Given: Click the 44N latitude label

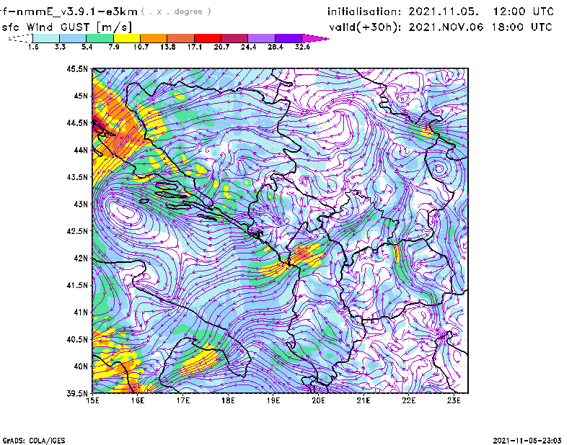Looking at the screenshot, I should pos(81,150).
